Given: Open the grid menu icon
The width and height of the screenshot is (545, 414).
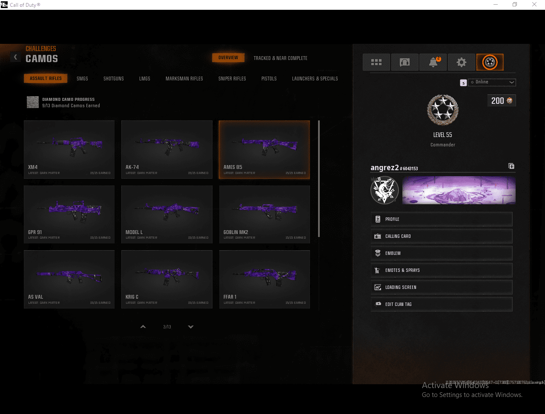Looking at the screenshot, I should pyautogui.click(x=376, y=62).
